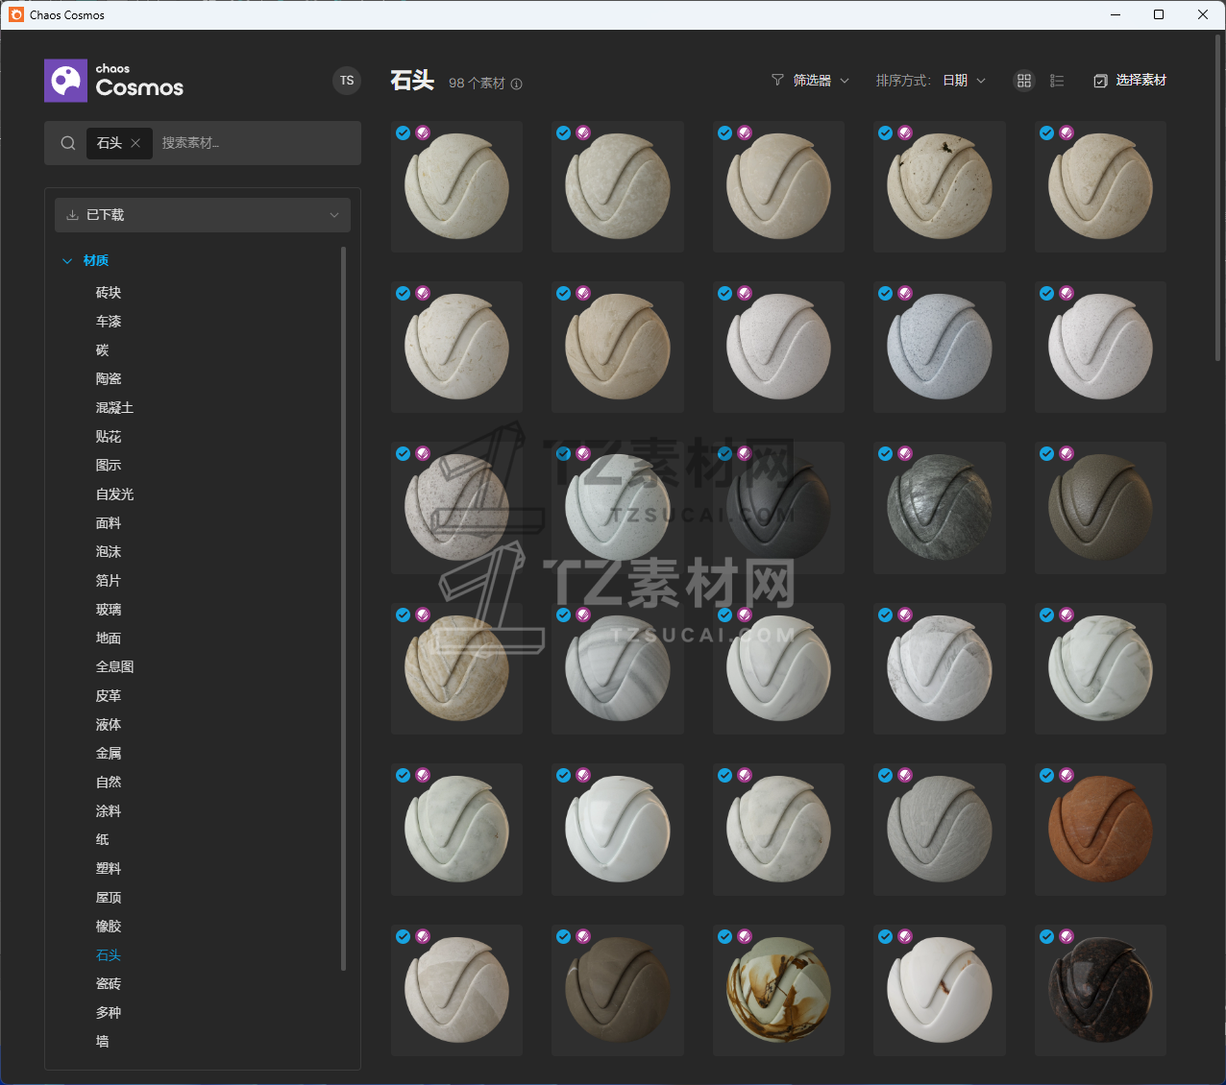Collapse the 材质 category tree
The height and width of the screenshot is (1085, 1226).
(x=67, y=261)
